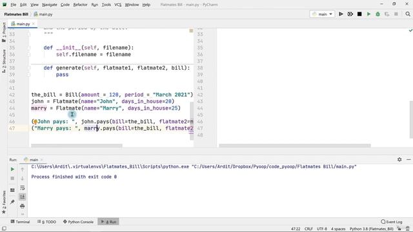Screen dimensions: 413x232
Task: Hide the Run panel with minimize dash
Action: coord(408,159)
